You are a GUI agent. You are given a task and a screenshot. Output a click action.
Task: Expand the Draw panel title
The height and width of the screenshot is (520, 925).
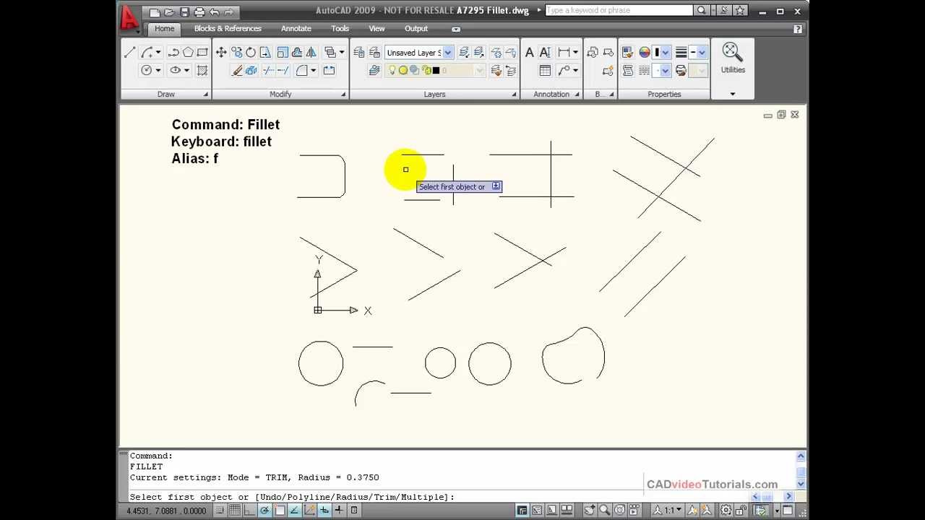click(x=165, y=94)
